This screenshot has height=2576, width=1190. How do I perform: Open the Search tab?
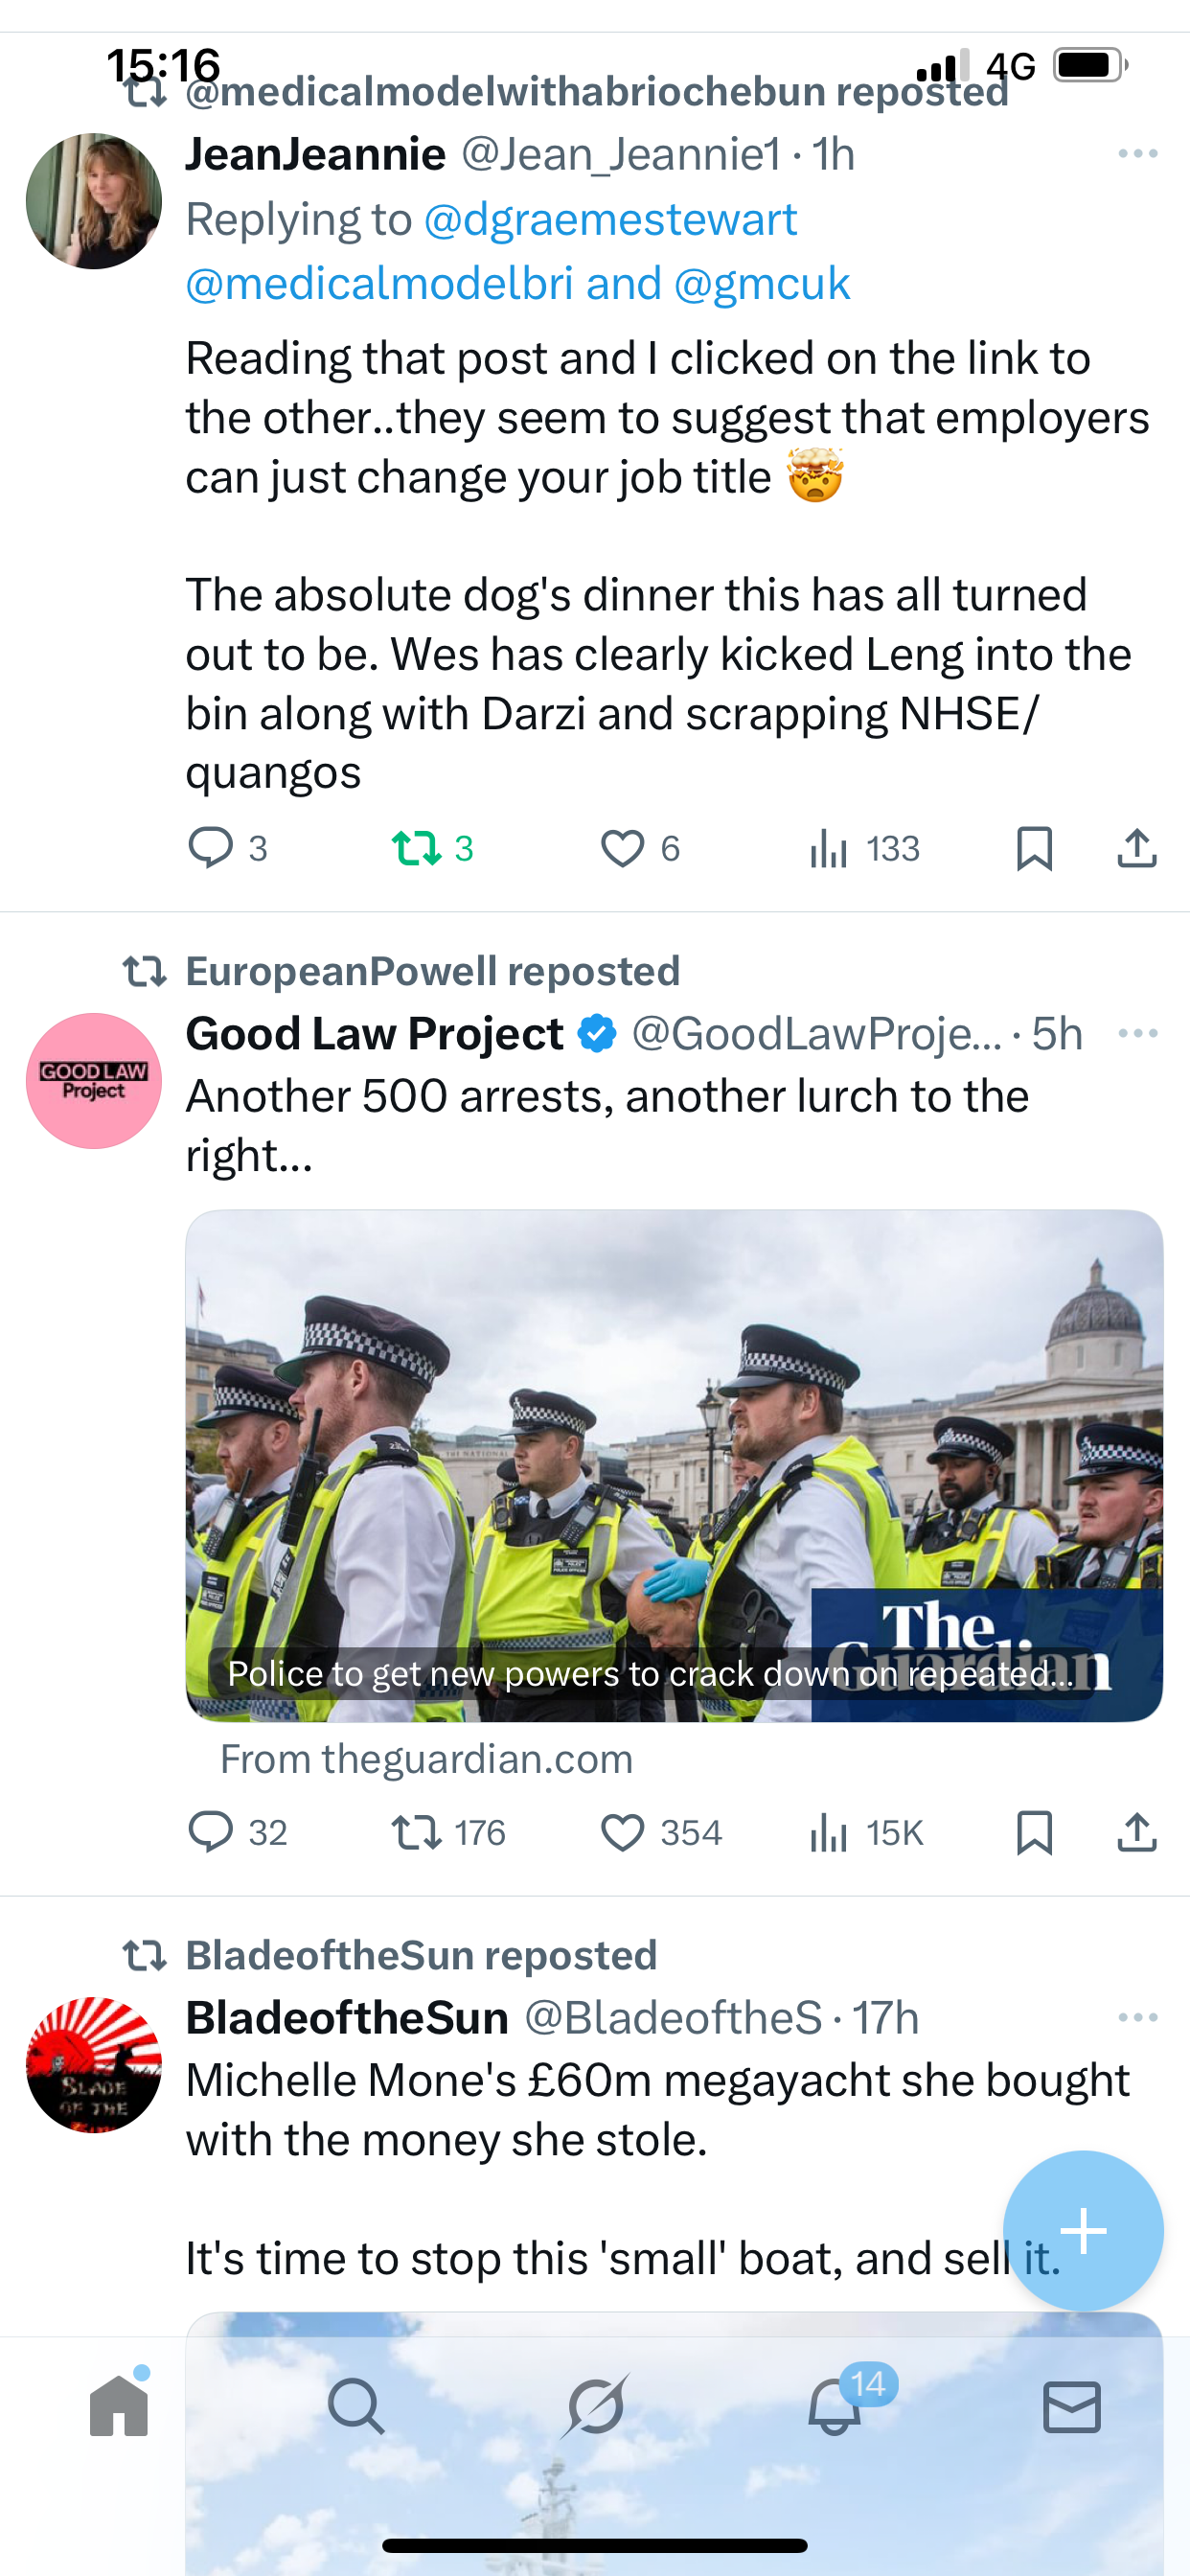[356, 2405]
